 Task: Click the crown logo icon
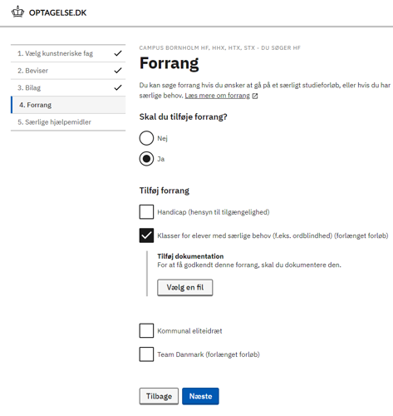17,12
